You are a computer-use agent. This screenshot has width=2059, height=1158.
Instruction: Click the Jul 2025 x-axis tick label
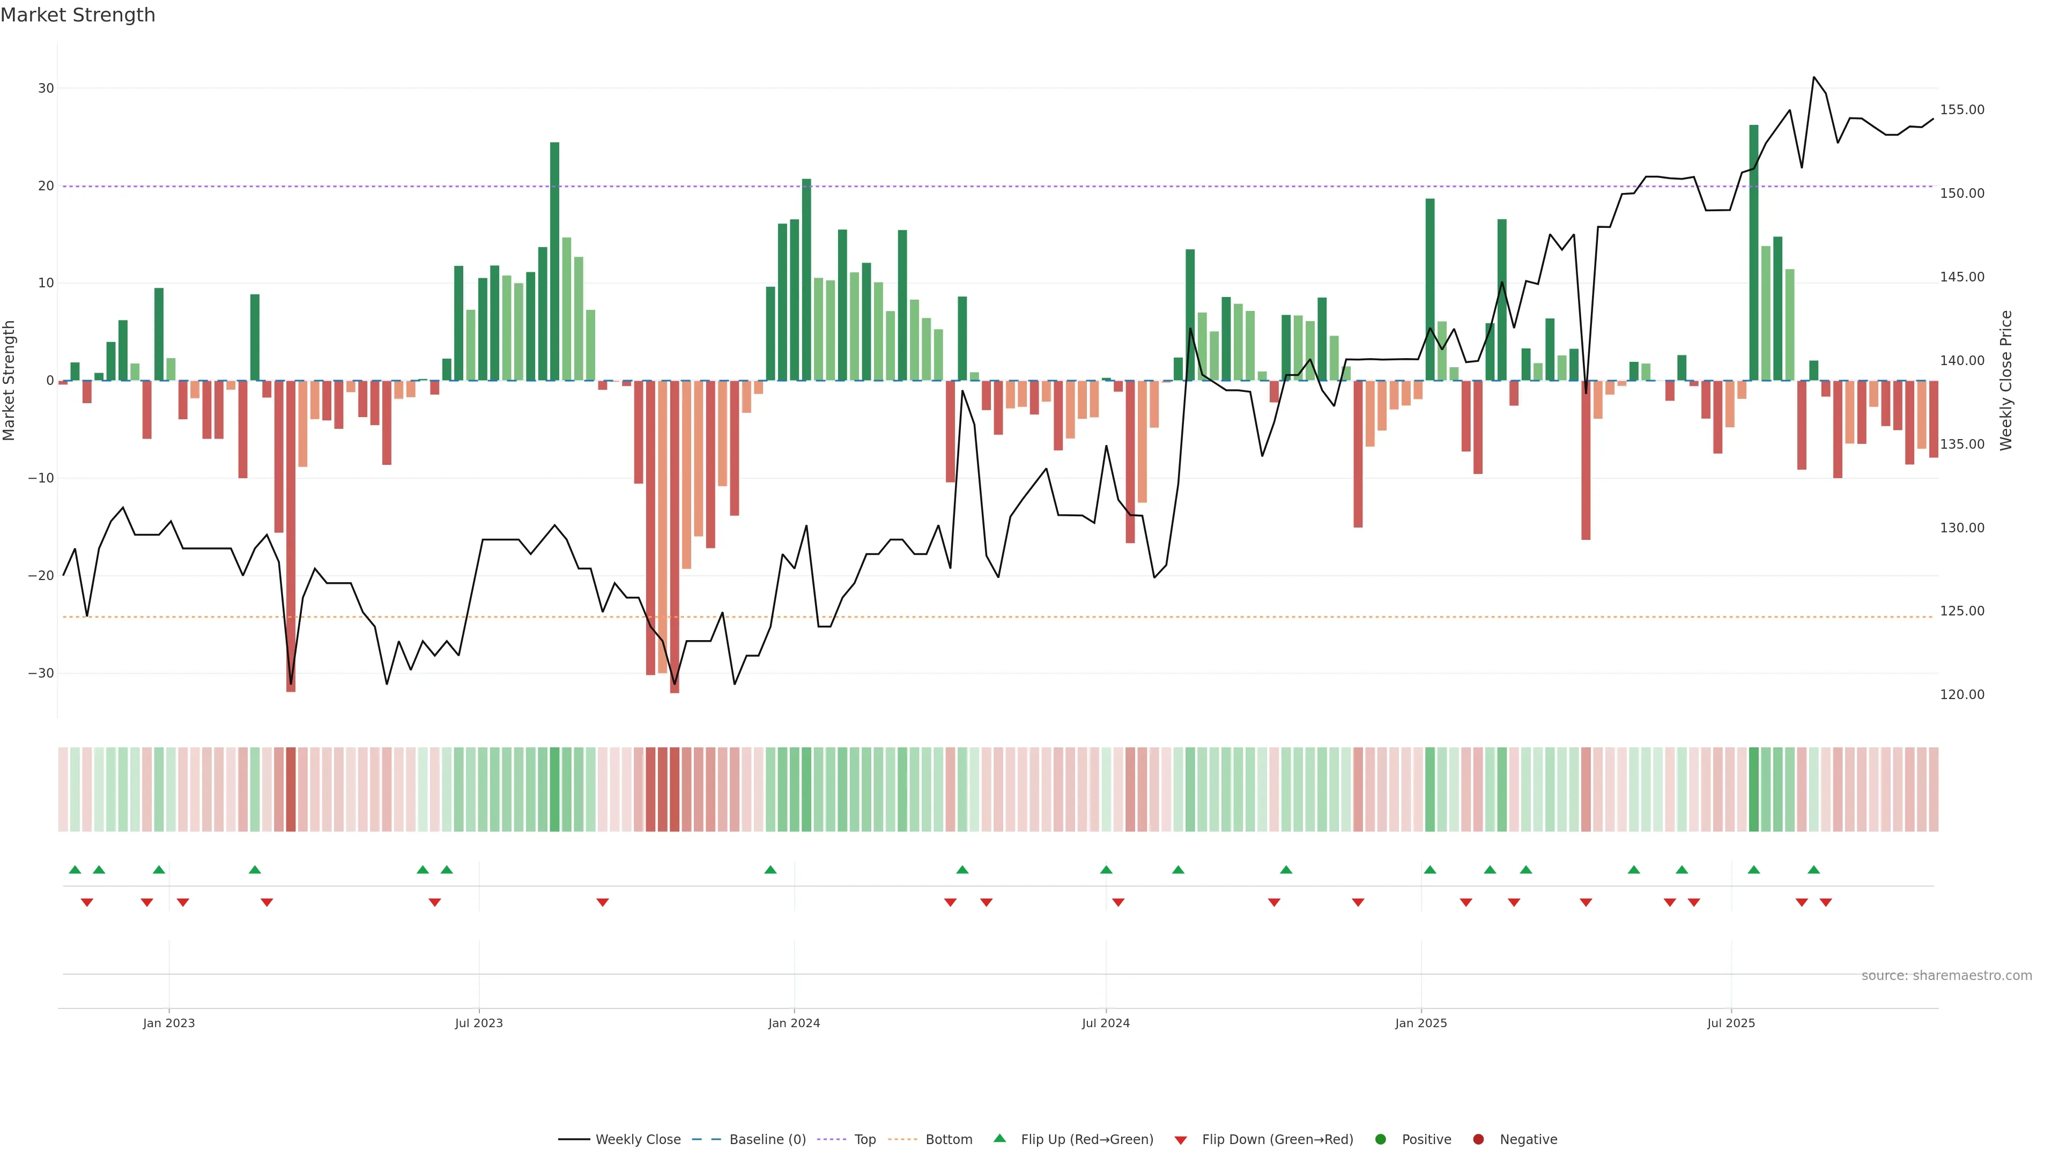pos(1730,1023)
